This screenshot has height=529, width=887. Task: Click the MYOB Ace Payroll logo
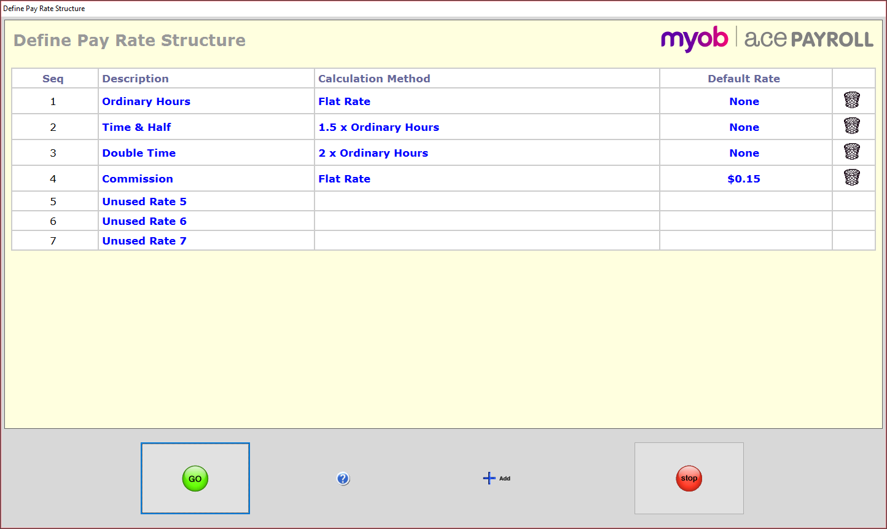pos(765,39)
